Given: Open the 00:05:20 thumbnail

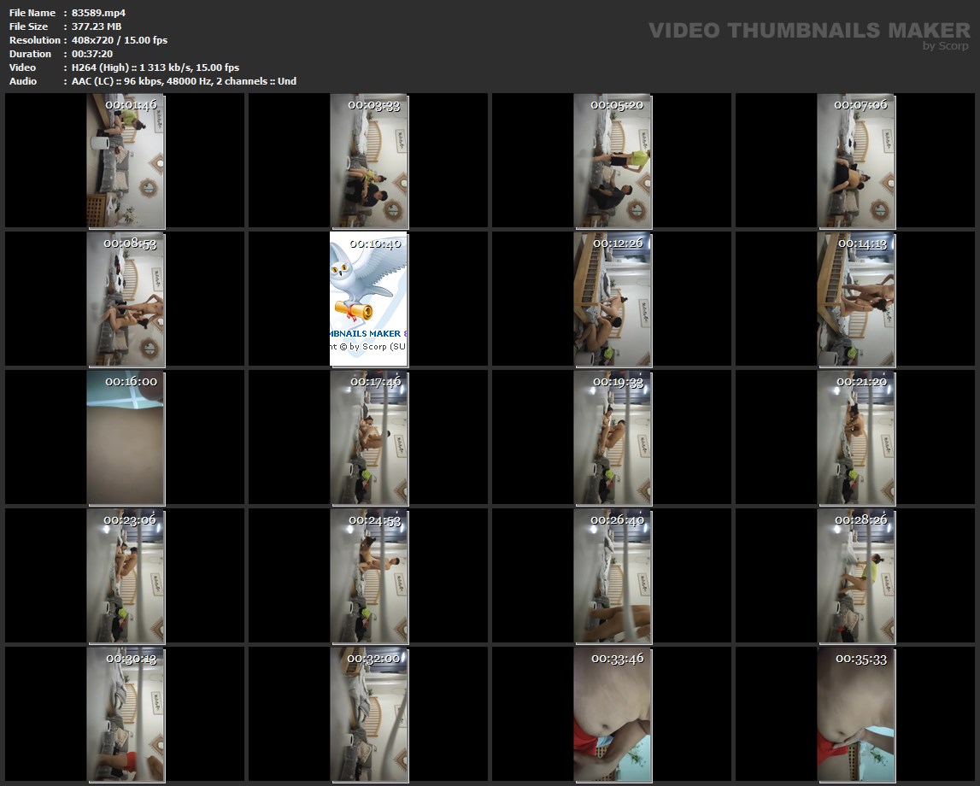Looking at the screenshot, I should 612,161.
